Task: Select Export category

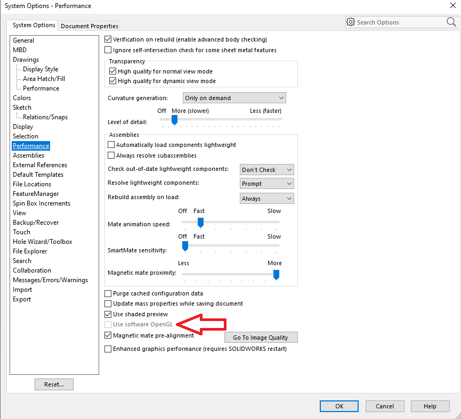Action: coord(22,299)
